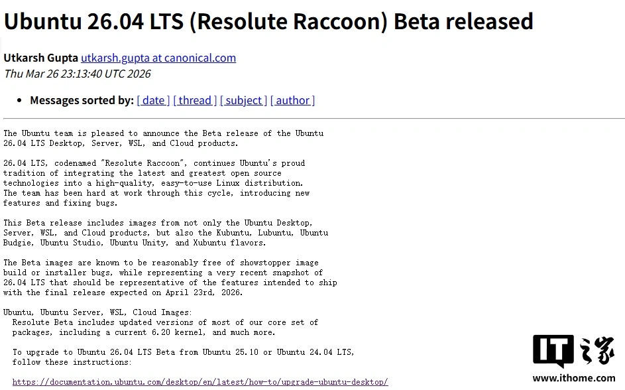Click the paragraph starting "The Ubuntu team is pleased"

click(x=163, y=138)
